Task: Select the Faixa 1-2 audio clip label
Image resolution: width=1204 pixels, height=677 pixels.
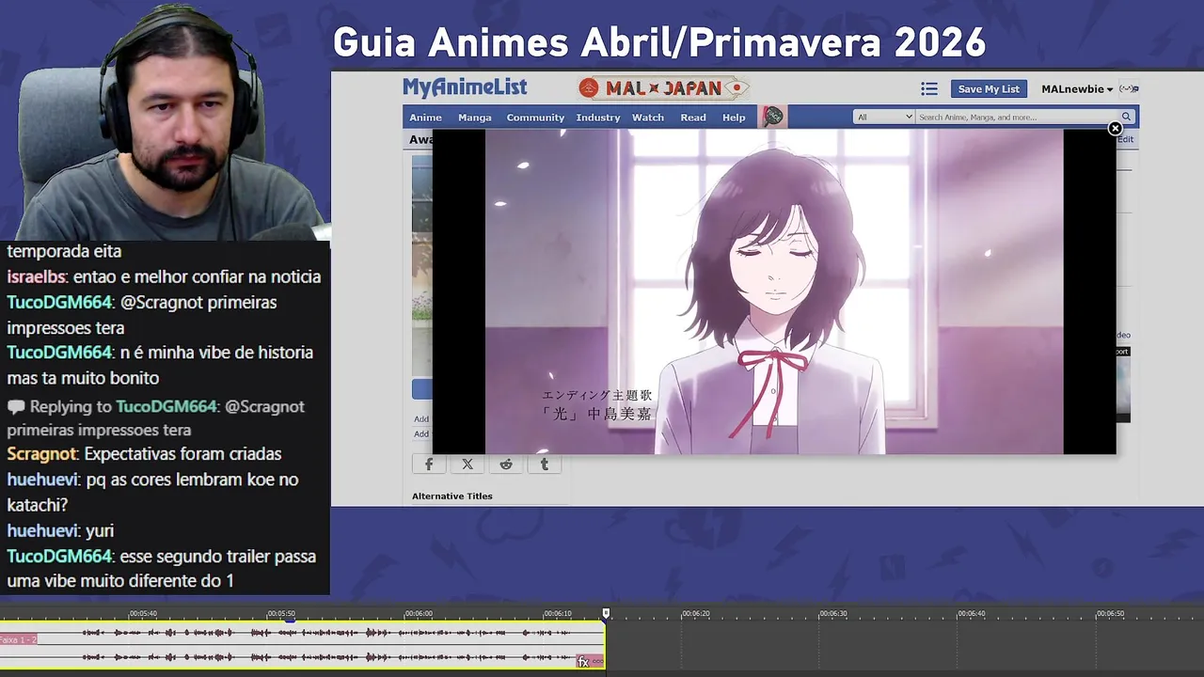Action: click(x=18, y=639)
